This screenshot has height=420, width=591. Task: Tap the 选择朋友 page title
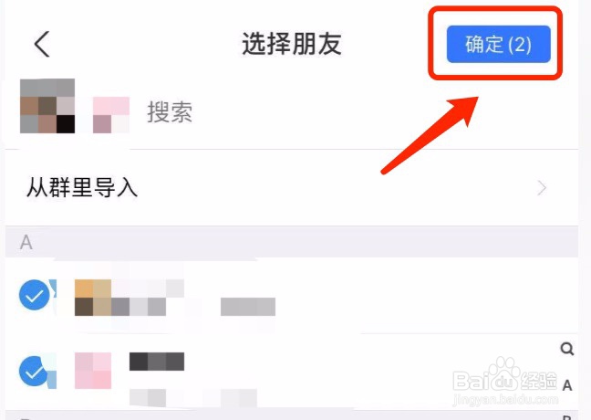[x=292, y=44]
